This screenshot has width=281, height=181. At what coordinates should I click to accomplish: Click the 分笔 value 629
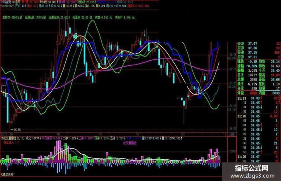click(x=254, y=88)
